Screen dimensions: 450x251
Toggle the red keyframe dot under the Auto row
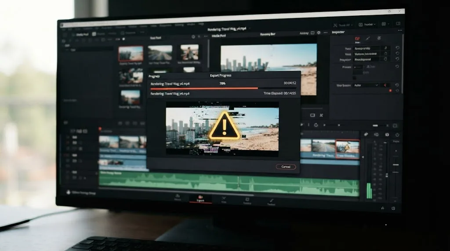390,91
